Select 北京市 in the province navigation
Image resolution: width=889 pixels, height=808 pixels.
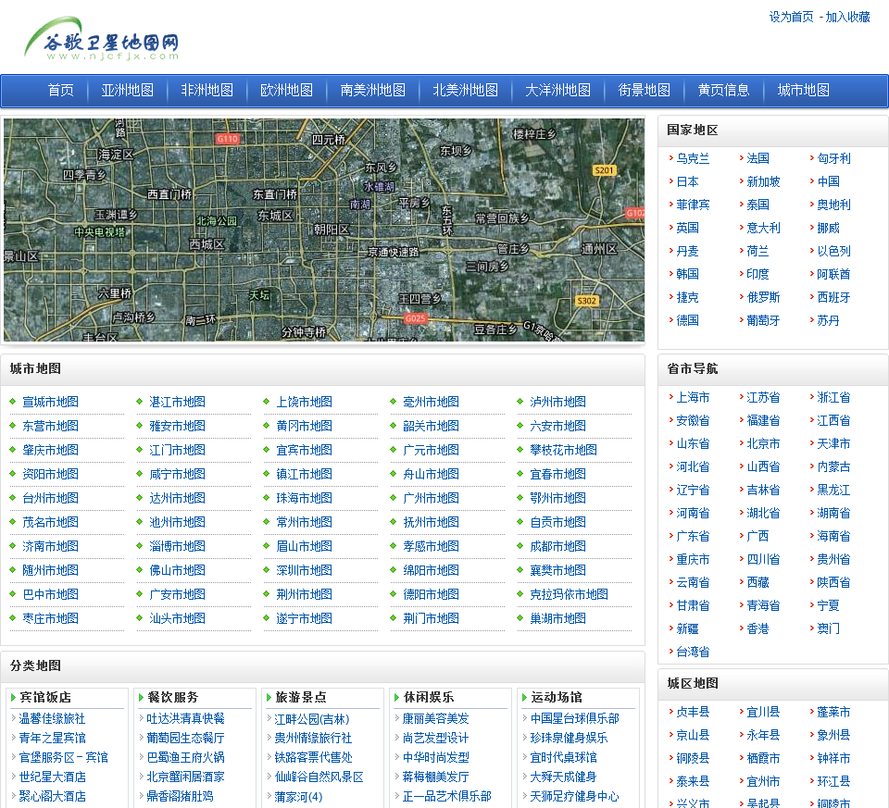pyautogui.click(x=763, y=443)
